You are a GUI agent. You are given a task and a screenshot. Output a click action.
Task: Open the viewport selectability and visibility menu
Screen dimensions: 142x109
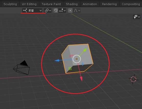137,17
